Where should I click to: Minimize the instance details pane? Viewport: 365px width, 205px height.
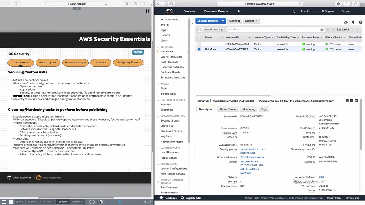(347, 101)
